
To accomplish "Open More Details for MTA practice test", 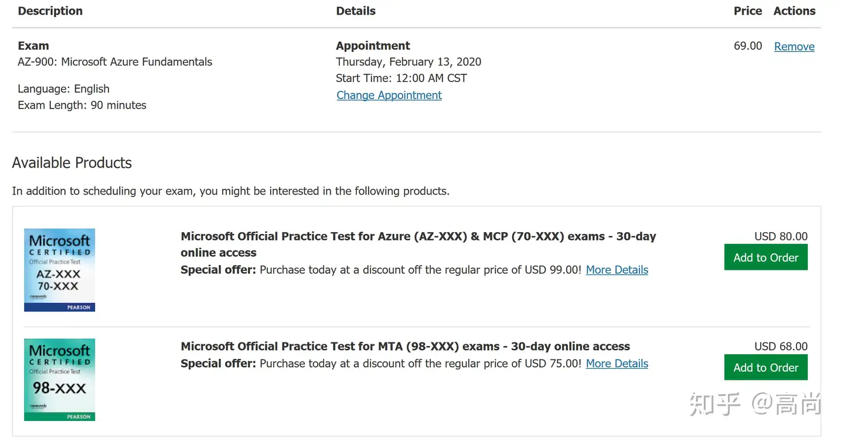I will [617, 364].
